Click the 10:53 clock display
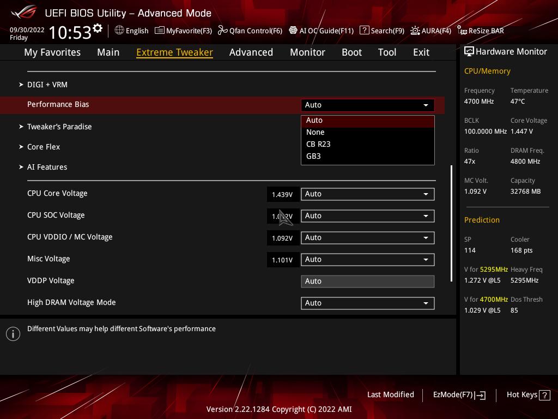Screen dimensions: 558x419 point(70,32)
